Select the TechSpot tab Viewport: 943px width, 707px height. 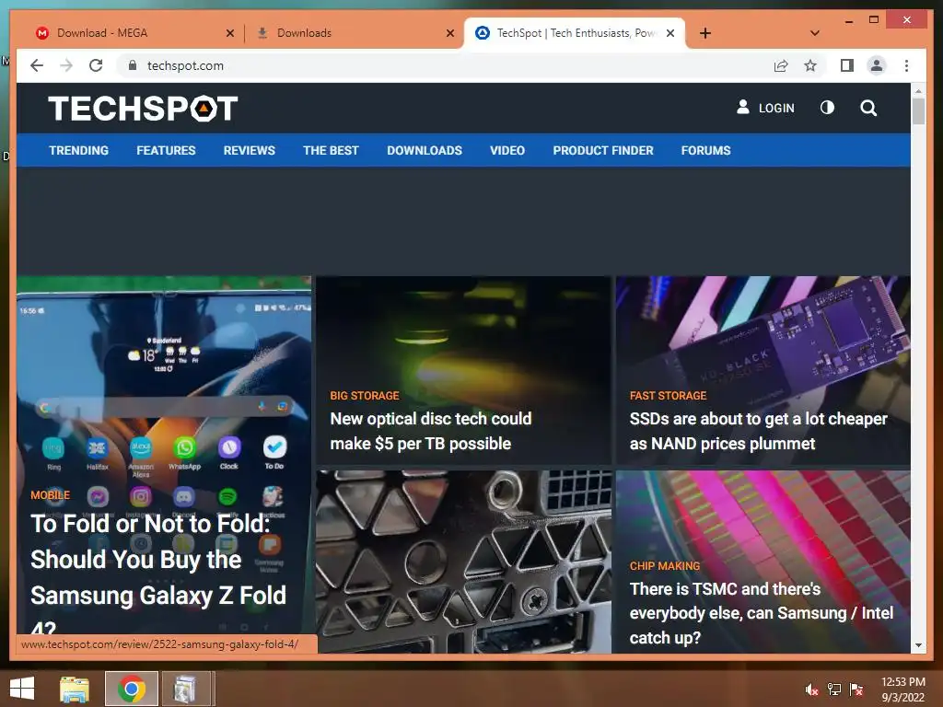pyautogui.click(x=575, y=33)
